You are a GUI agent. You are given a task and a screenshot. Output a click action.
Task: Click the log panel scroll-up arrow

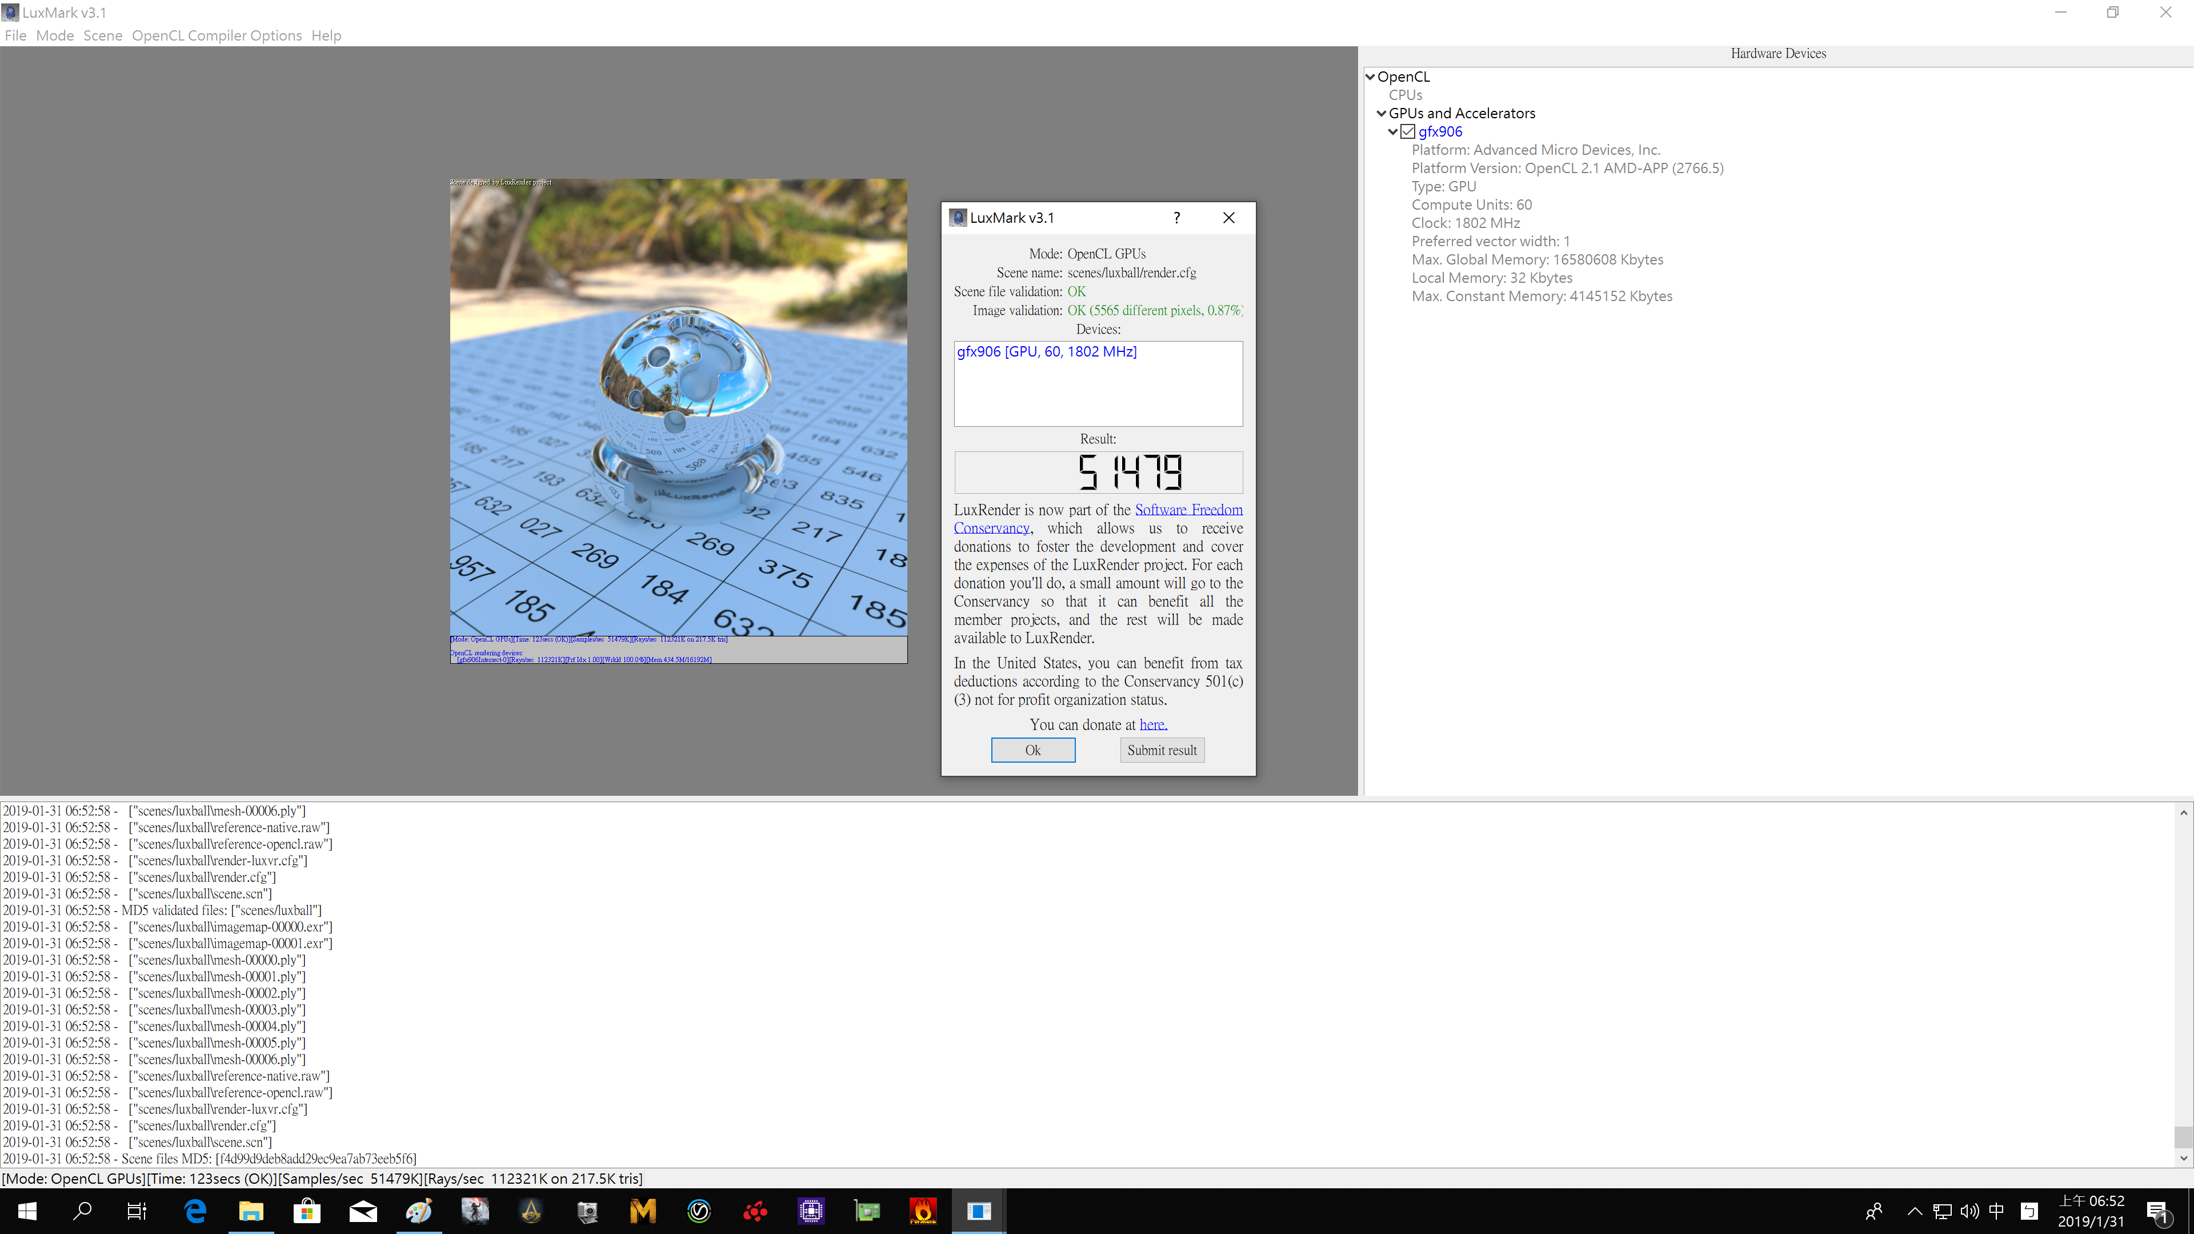(x=2183, y=812)
